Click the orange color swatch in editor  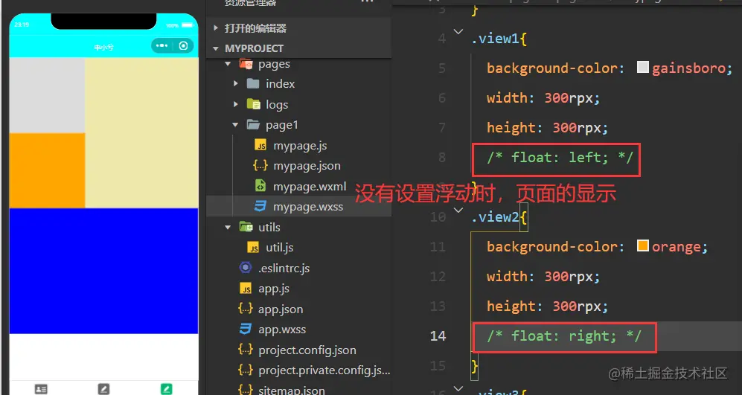[x=642, y=246]
